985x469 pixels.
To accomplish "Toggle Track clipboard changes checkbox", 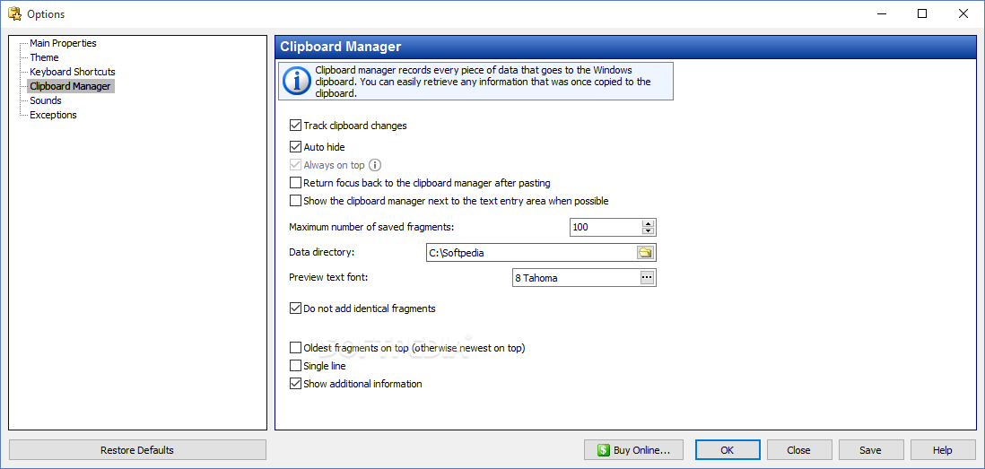I will tap(295, 126).
